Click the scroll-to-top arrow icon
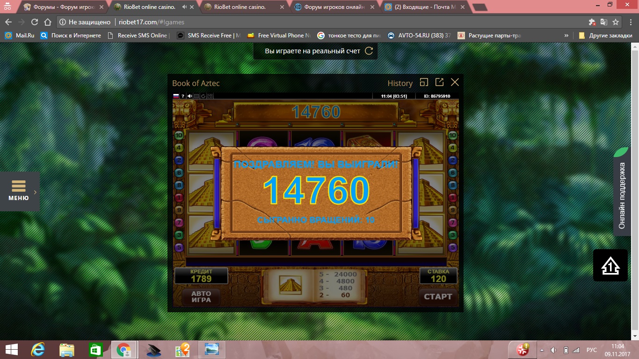Image resolution: width=639 pixels, height=359 pixels. point(610,266)
